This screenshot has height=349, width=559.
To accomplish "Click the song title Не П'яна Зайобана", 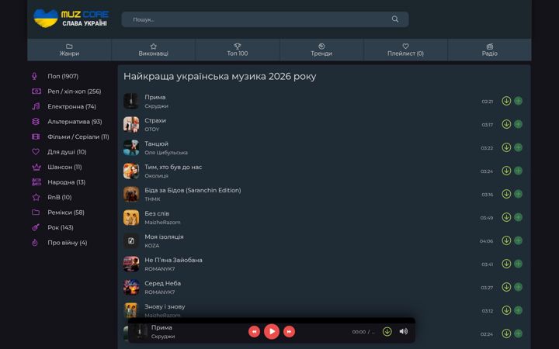I will pyautogui.click(x=173, y=261).
